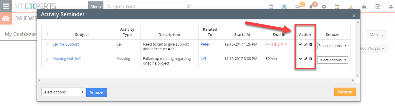The height and width of the screenshot is (106, 395).
Task: Open the notifications bell icon
Action: tap(311, 7)
